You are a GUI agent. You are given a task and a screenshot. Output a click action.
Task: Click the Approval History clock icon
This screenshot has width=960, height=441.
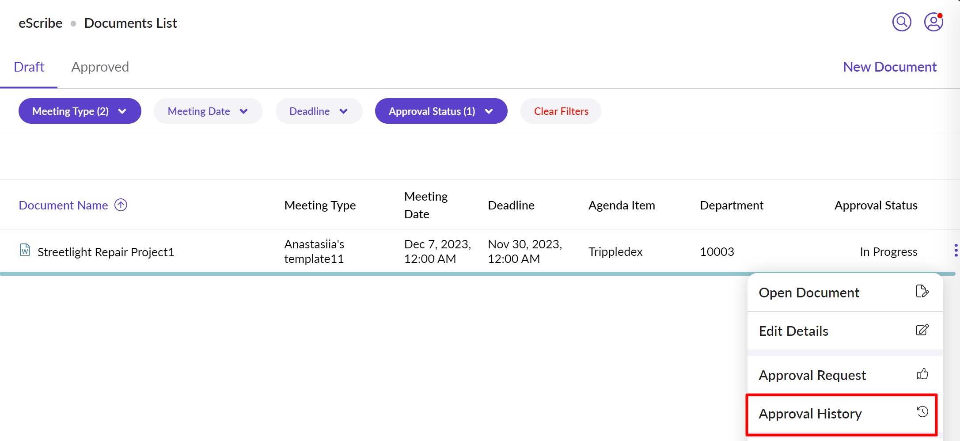point(922,412)
